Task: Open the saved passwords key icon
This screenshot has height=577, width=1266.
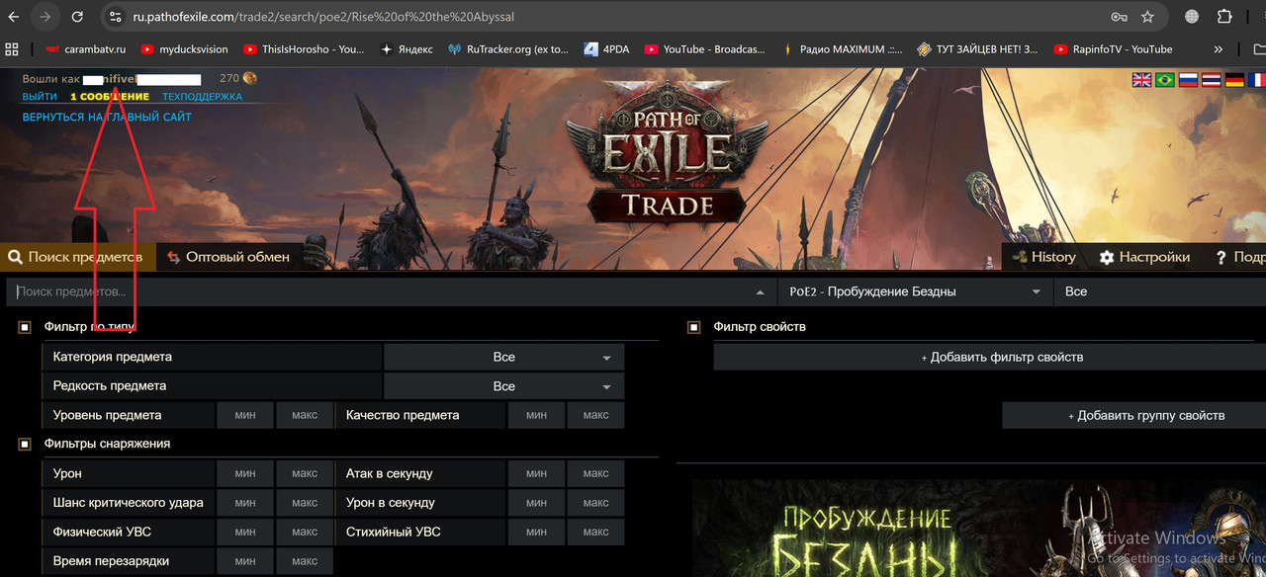Action: (x=1119, y=17)
